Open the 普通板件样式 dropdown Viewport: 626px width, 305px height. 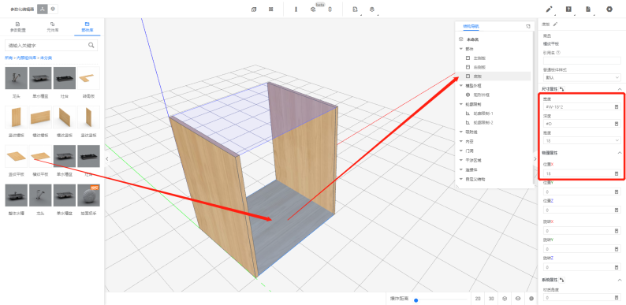pos(582,77)
